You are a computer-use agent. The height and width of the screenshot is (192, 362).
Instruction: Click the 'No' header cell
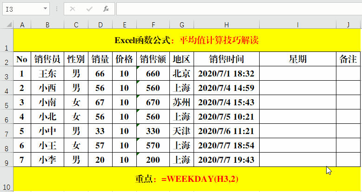pos(22,59)
